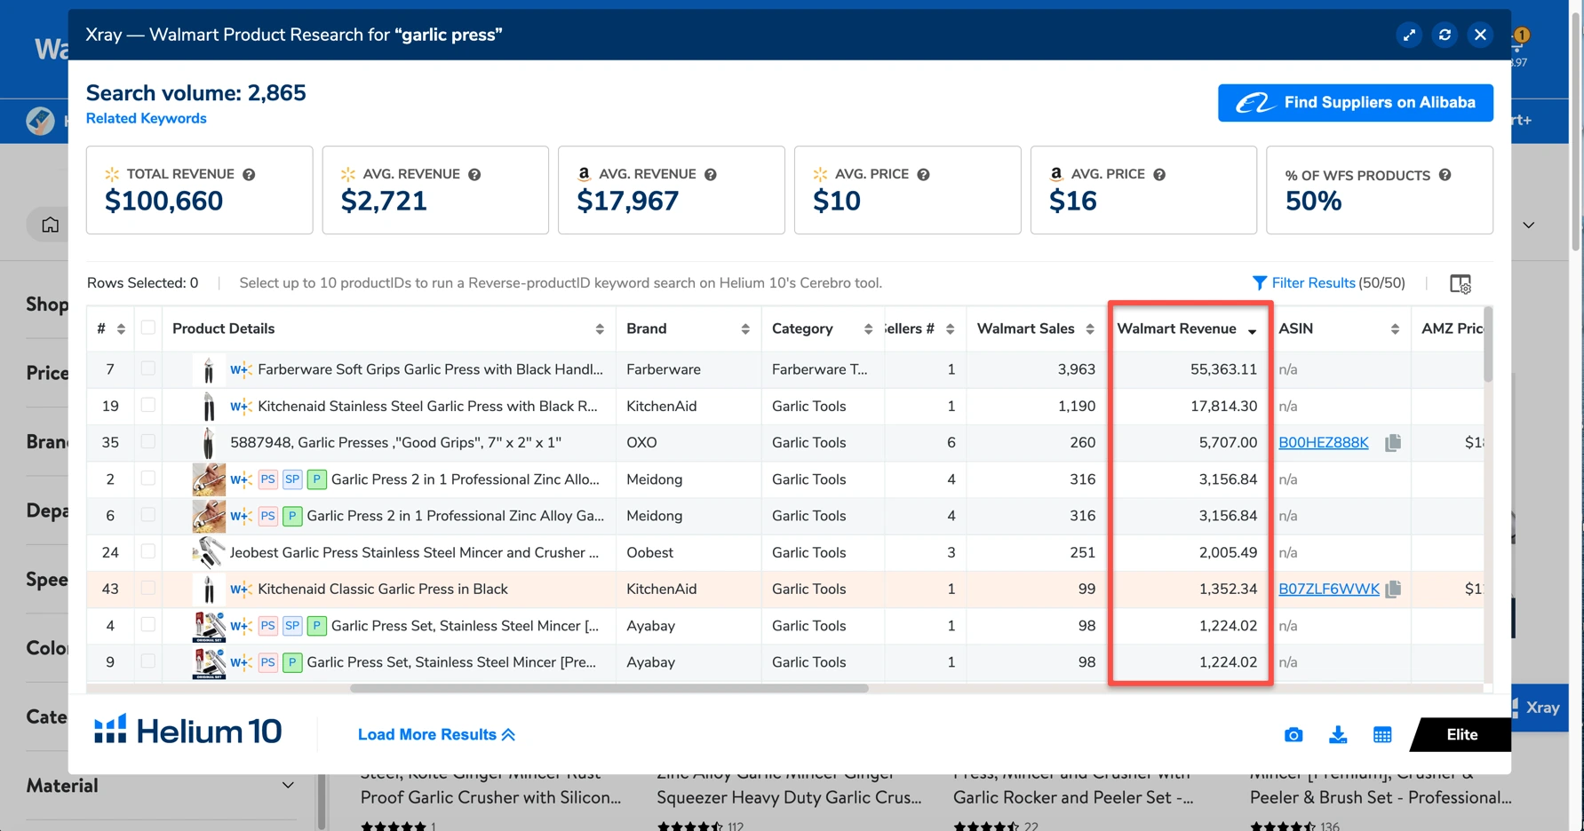This screenshot has height=831, width=1584.
Task: Sort by the Walmart Revenue column arrow
Action: coord(1252,329)
